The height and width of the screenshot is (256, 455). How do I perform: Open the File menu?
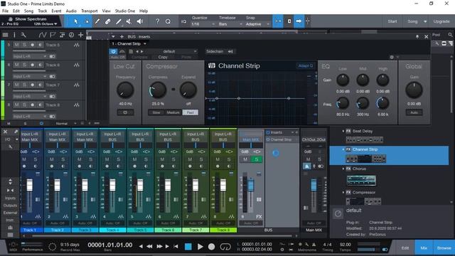pyautogui.click(x=5, y=11)
